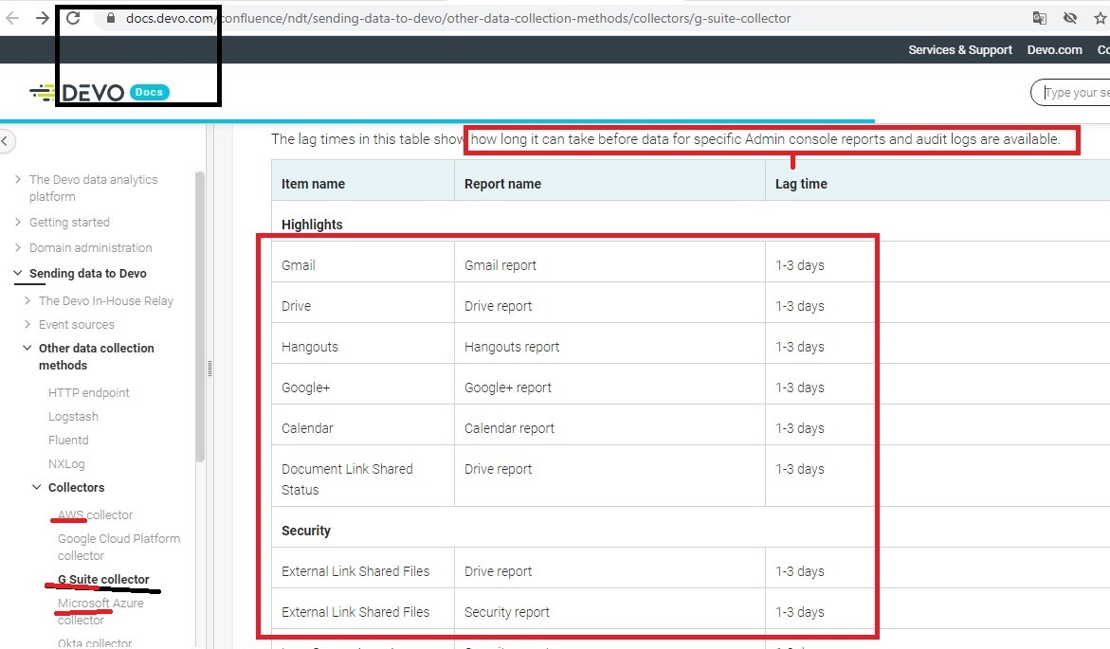Open the Fluentd page

pos(68,441)
